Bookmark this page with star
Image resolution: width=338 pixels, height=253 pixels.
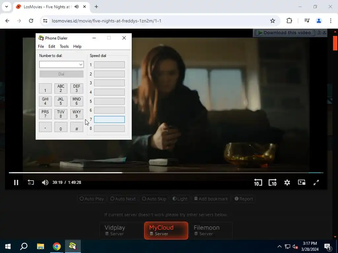pyautogui.click(x=272, y=21)
